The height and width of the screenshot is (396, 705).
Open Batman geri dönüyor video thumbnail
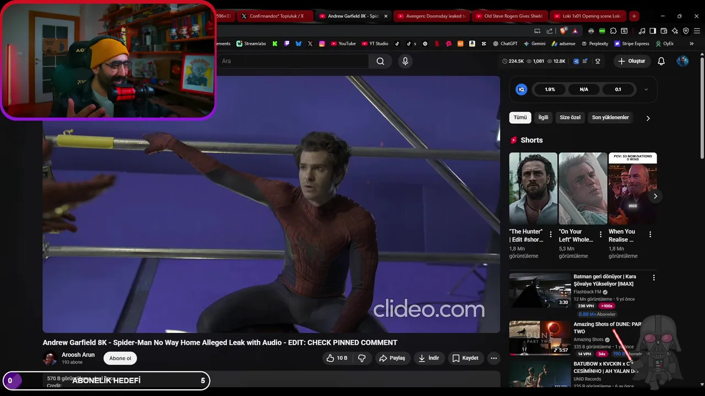[540, 290]
